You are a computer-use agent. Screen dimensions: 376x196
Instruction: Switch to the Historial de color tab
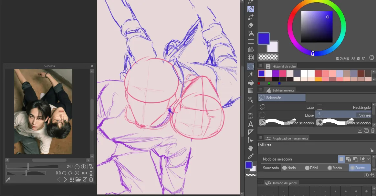(281, 67)
